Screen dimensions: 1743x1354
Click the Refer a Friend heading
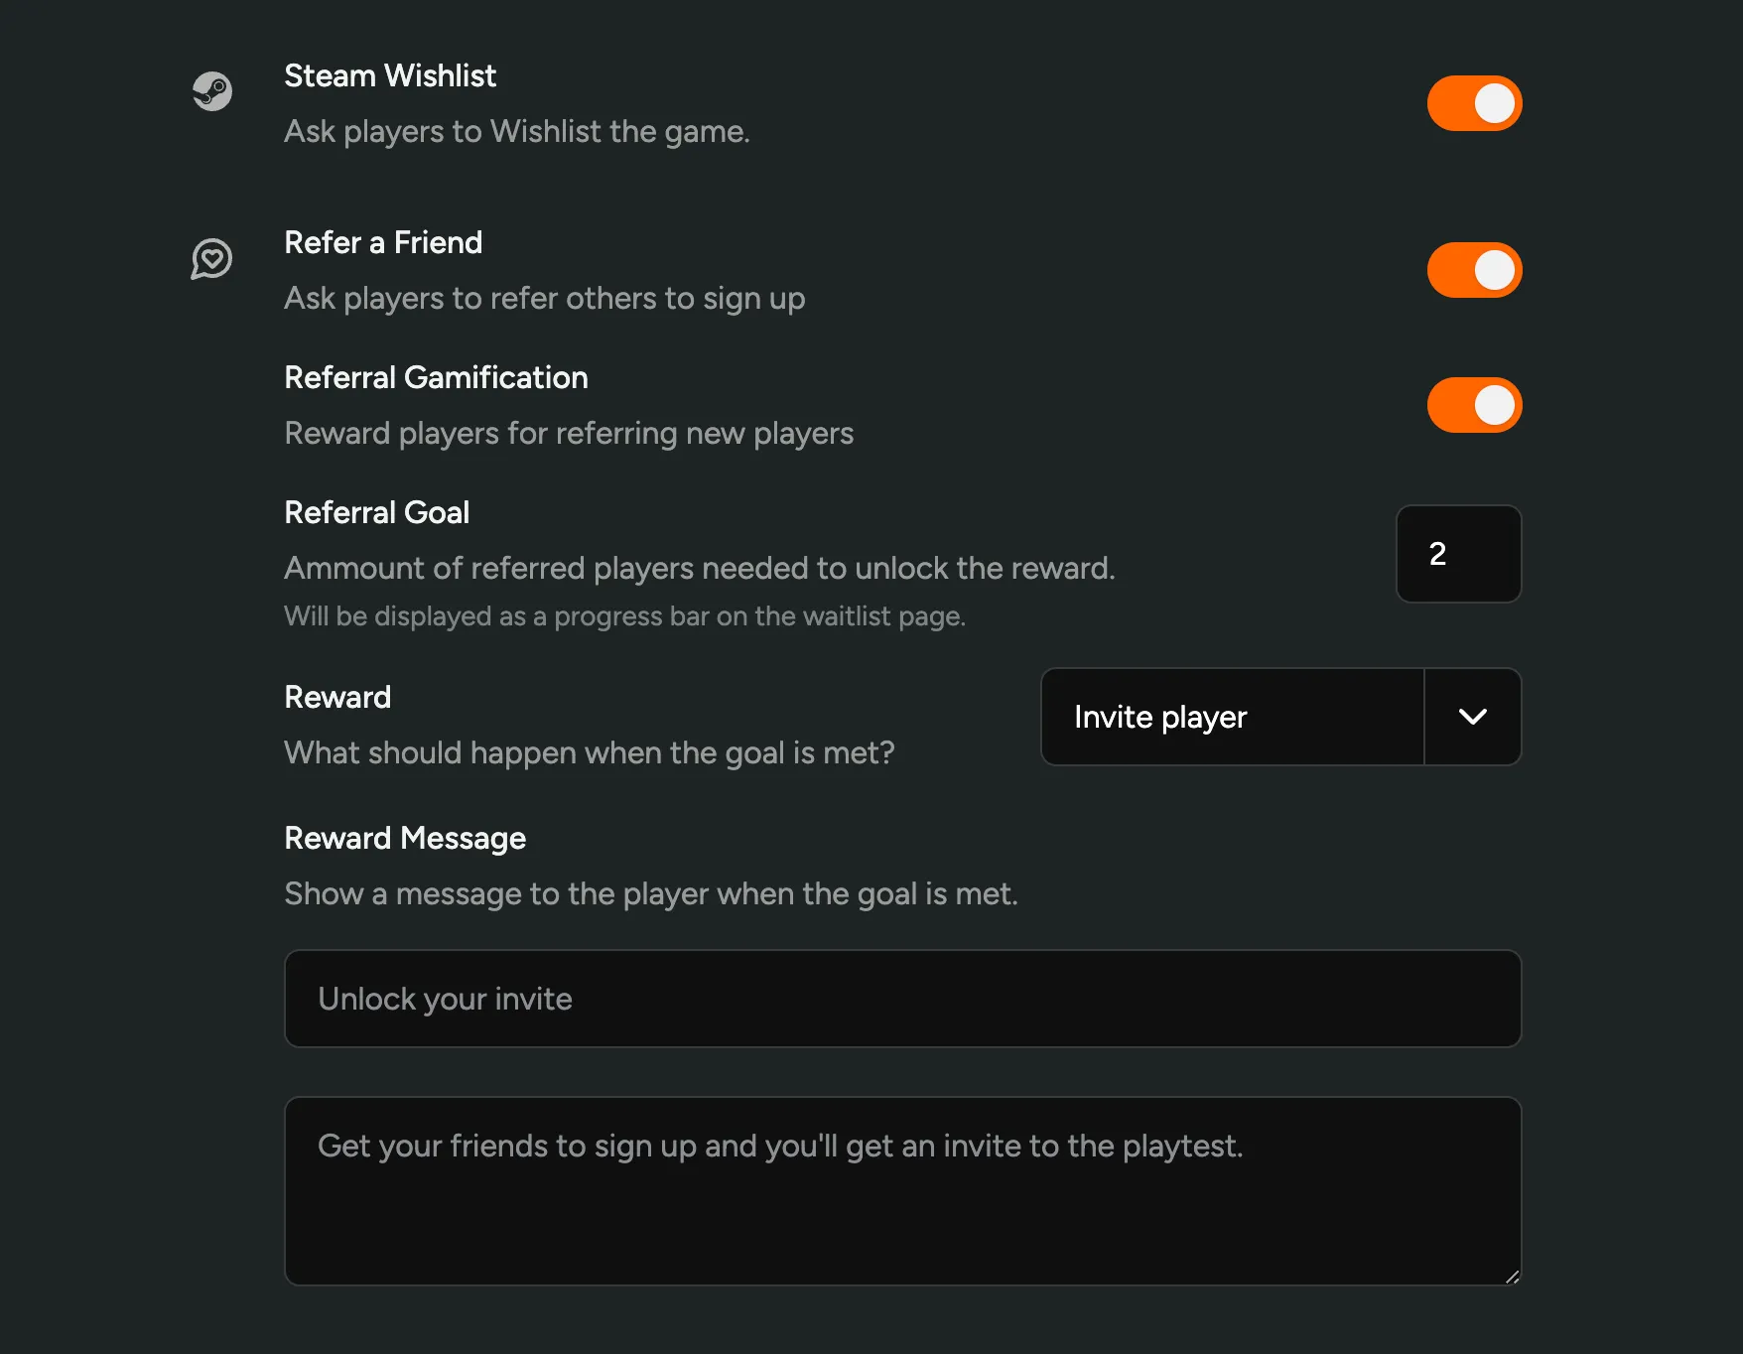coord(383,242)
